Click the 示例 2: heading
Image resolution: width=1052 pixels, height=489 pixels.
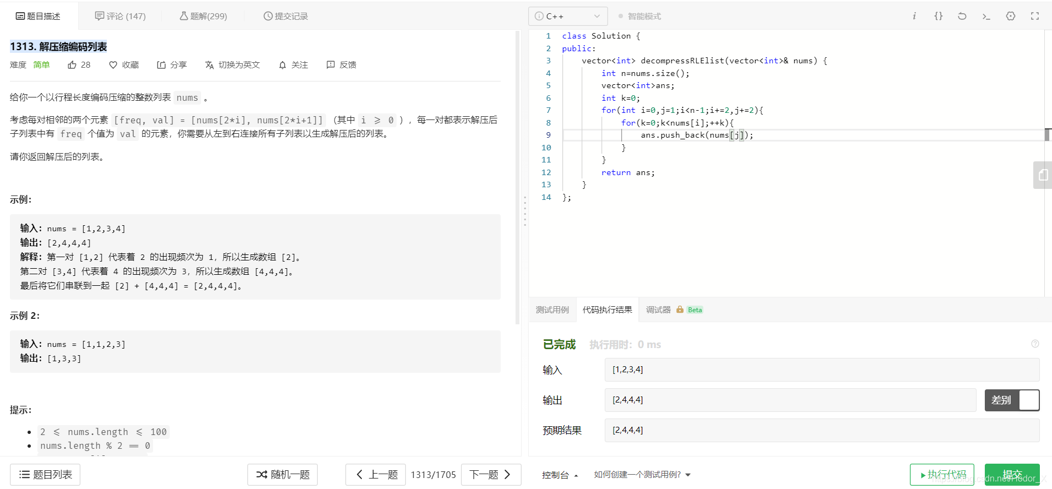point(25,316)
